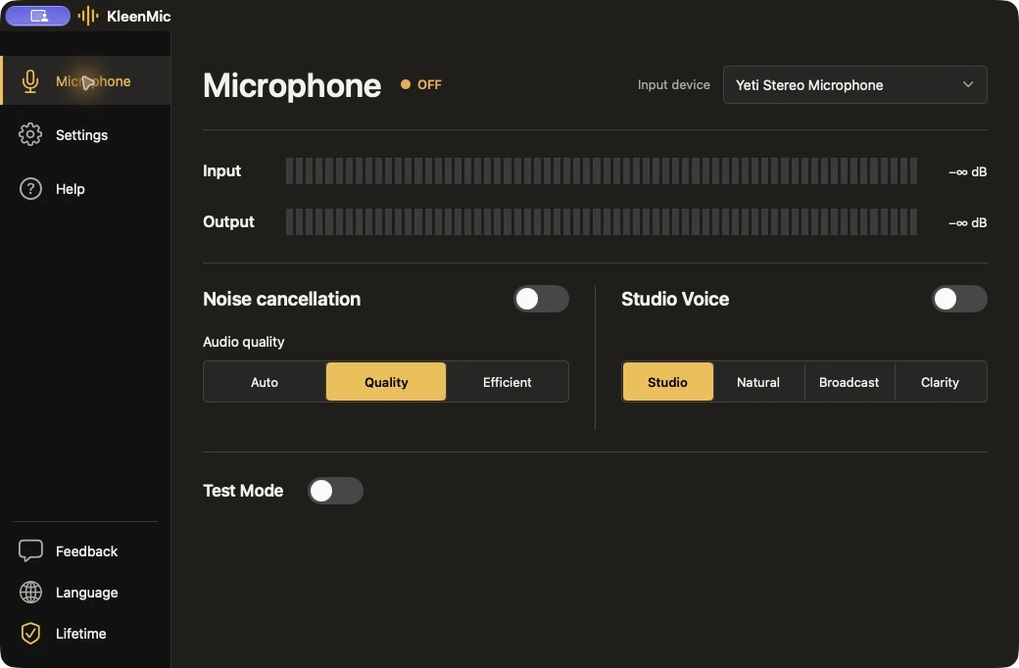This screenshot has width=1019, height=668.
Task: Click the Input −∞ dB reading
Action: (967, 171)
